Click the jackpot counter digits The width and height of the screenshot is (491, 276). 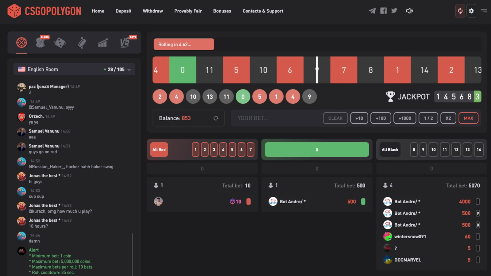pos(458,97)
